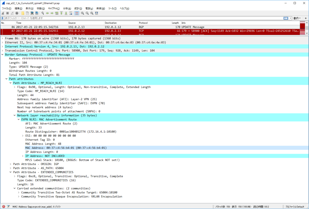309x209 pixels.
Task: Select the Route Distinguisher line
Action: (71, 132)
